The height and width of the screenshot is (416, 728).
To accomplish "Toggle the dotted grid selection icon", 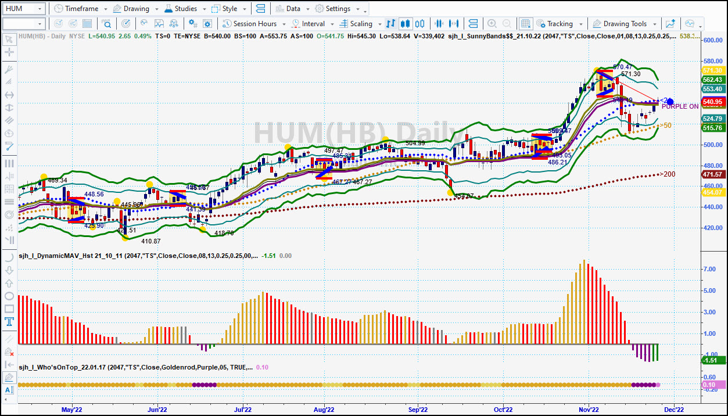I will coord(525,24).
